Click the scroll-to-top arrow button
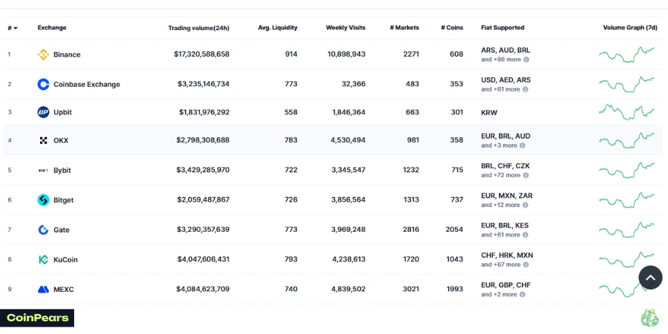Screen dimensions: 668x334 pyautogui.click(x=650, y=278)
